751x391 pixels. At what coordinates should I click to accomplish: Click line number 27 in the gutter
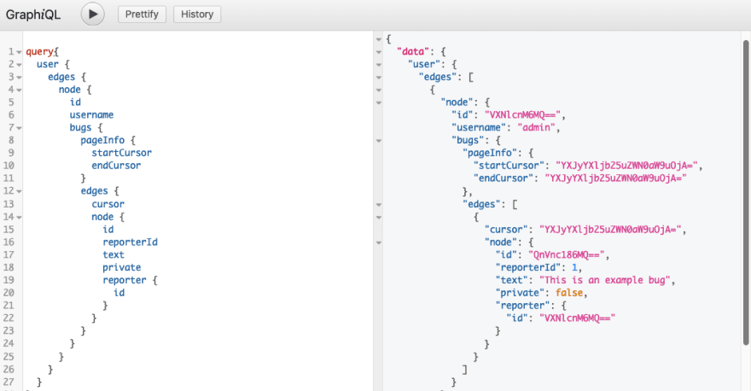9,382
